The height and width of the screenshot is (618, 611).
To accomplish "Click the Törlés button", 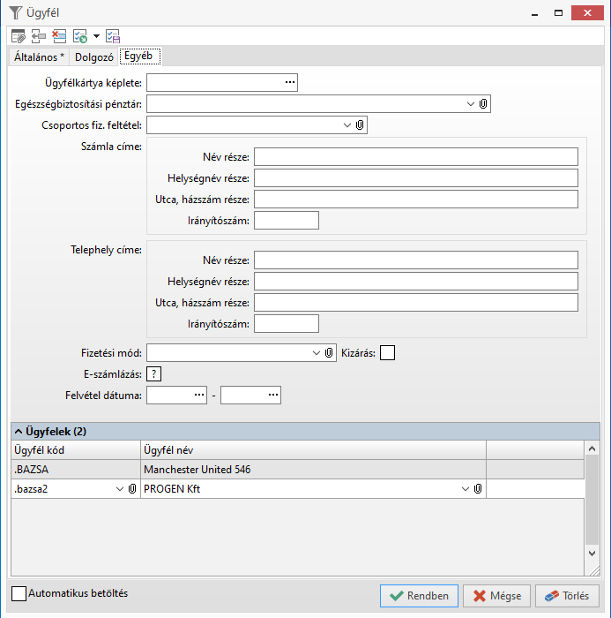I will [567, 596].
